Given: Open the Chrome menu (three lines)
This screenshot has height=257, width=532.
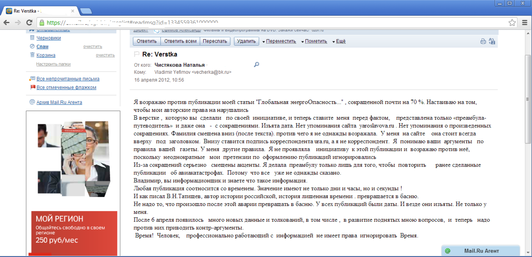Looking at the screenshot, I should (x=525, y=23).
